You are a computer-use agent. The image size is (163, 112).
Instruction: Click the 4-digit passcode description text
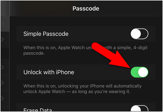pos(85,50)
